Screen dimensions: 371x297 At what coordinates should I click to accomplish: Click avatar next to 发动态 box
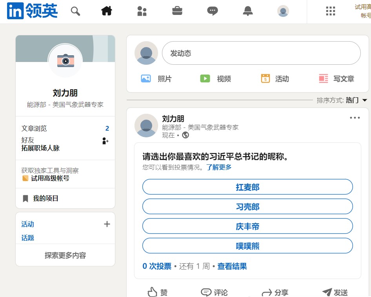click(146, 53)
